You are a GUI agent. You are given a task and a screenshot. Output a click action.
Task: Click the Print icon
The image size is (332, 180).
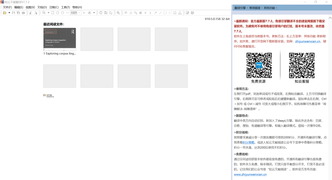tap(23, 13)
